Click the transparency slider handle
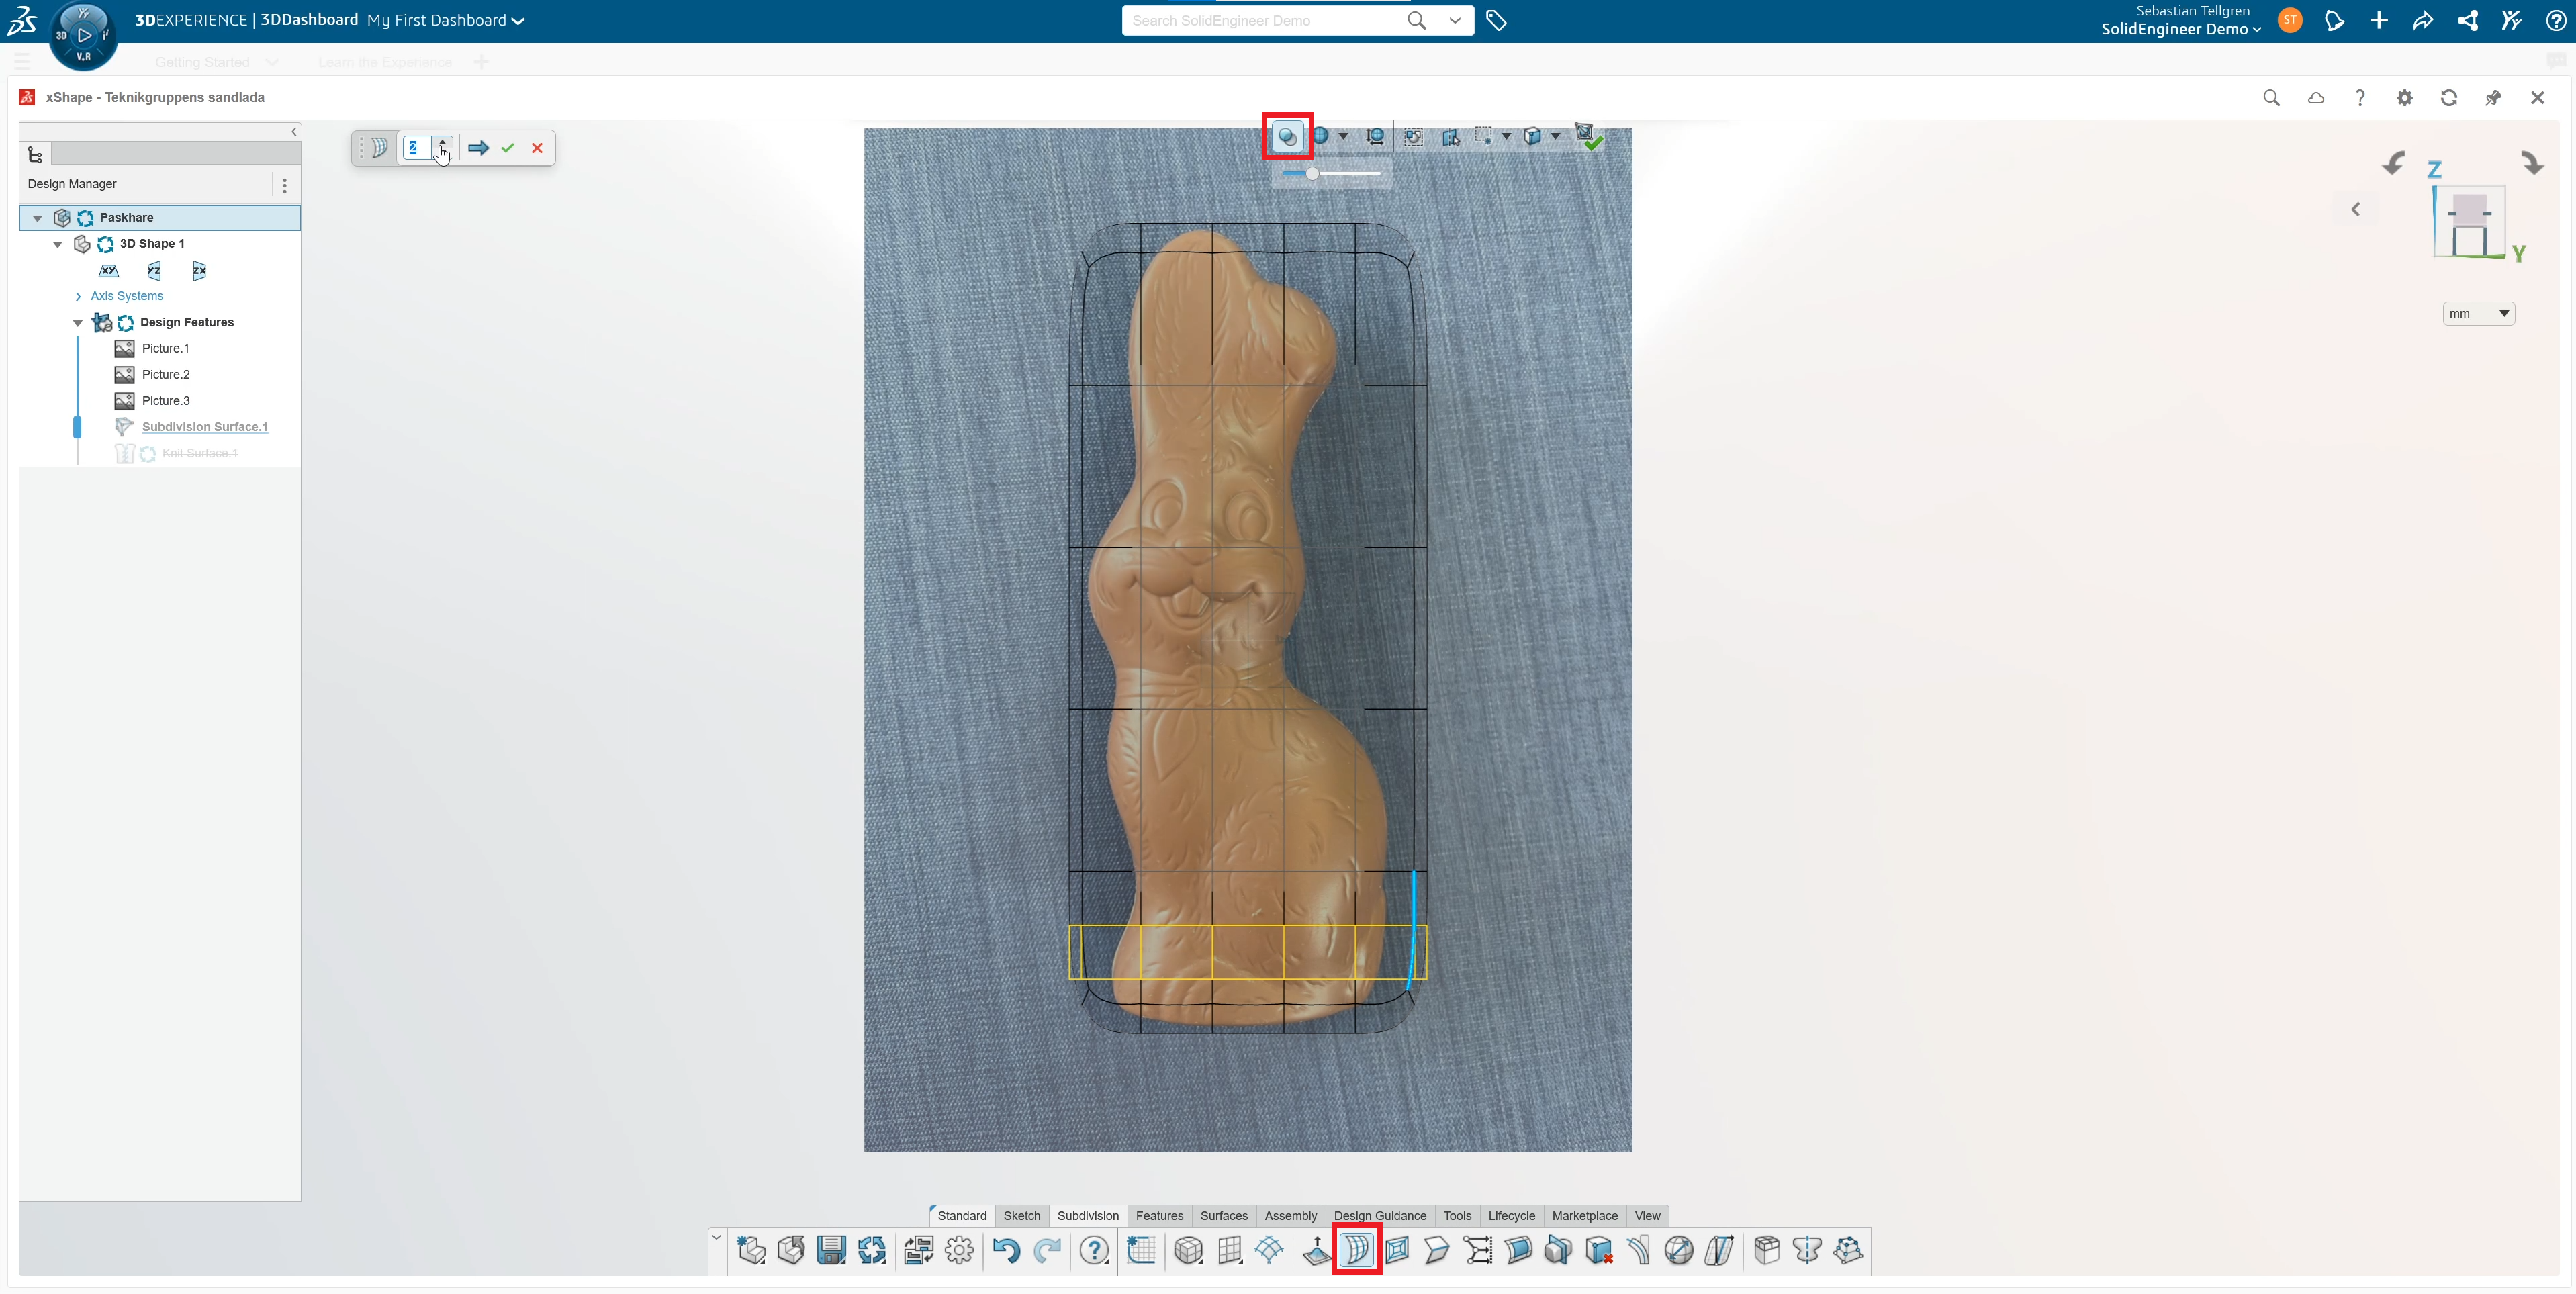 [x=1312, y=174]
